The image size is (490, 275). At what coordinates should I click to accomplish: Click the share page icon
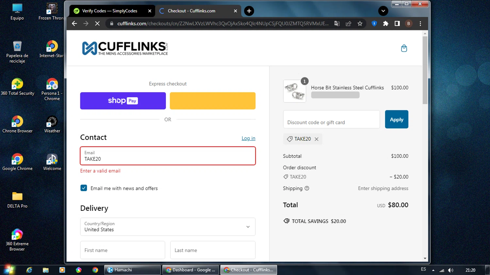[349, 23]
